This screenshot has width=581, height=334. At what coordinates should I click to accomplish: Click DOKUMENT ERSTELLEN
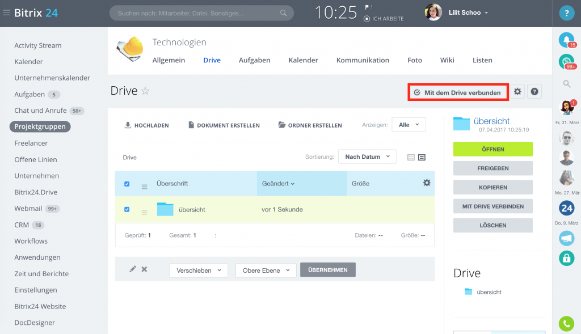click(x=224, y=125)
